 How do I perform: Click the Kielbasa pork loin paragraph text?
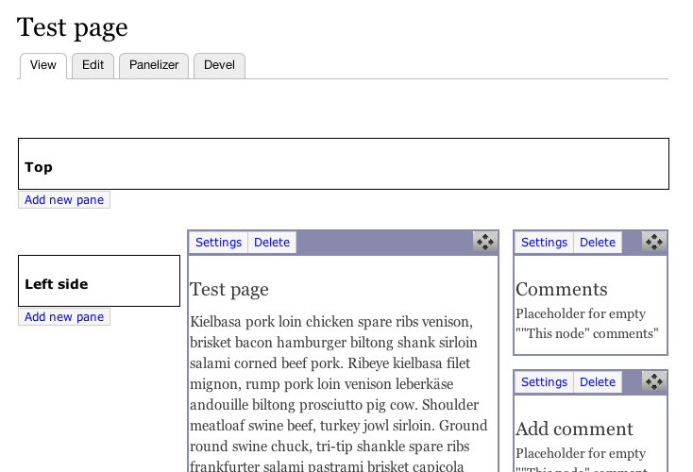(339, 394)
